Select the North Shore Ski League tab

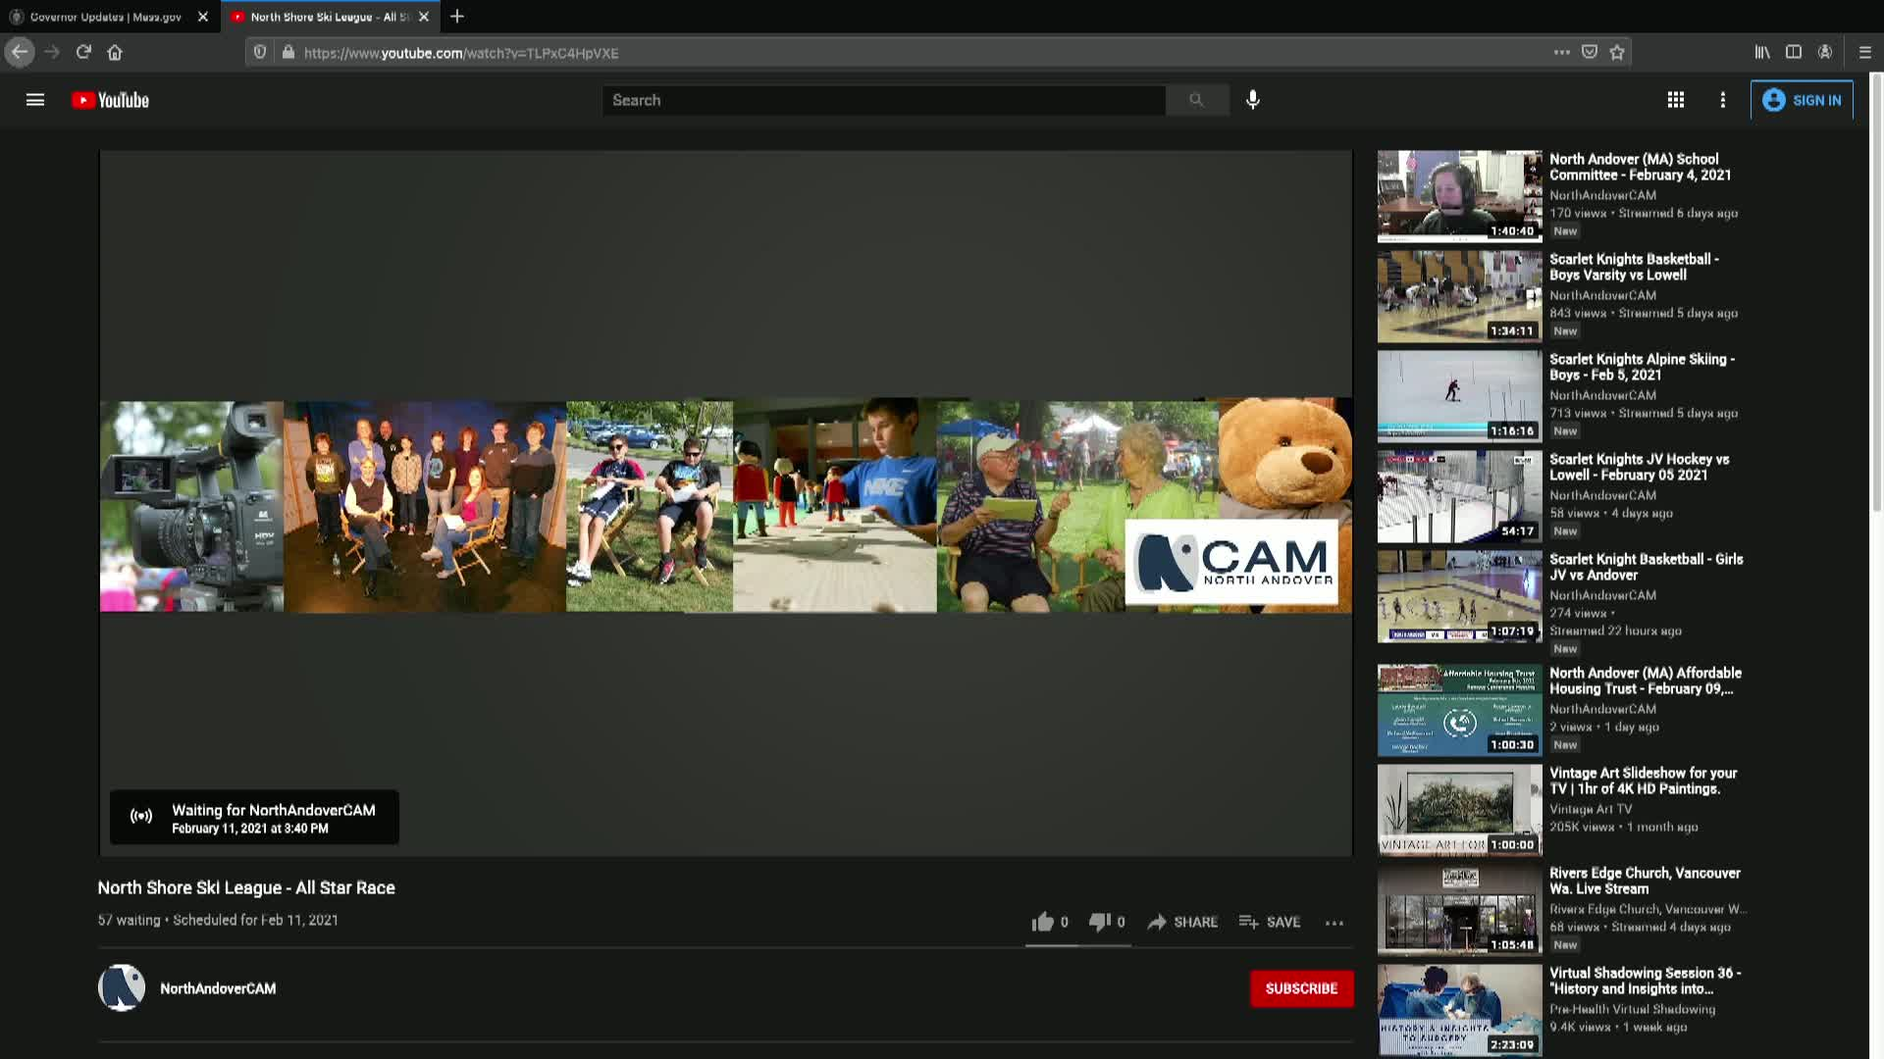pos(321,17)
